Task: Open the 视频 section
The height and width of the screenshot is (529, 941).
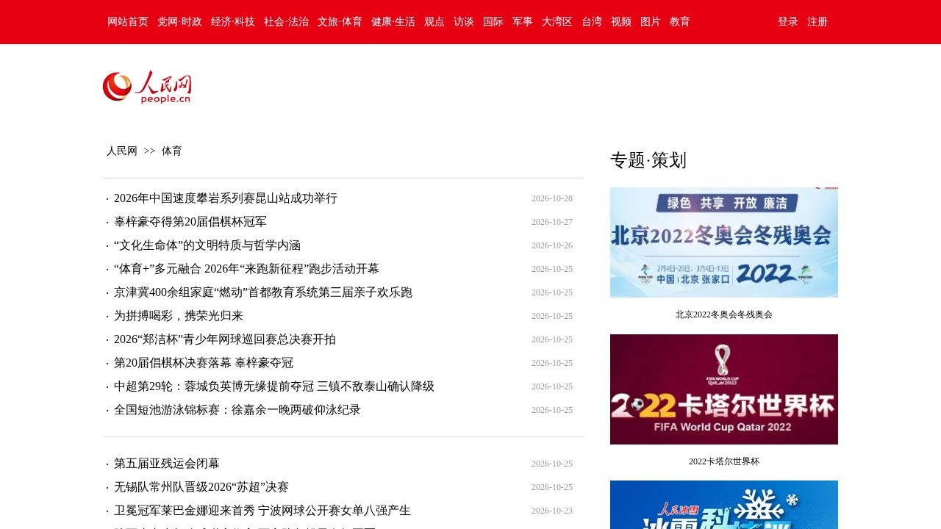Action: (621, 22)
